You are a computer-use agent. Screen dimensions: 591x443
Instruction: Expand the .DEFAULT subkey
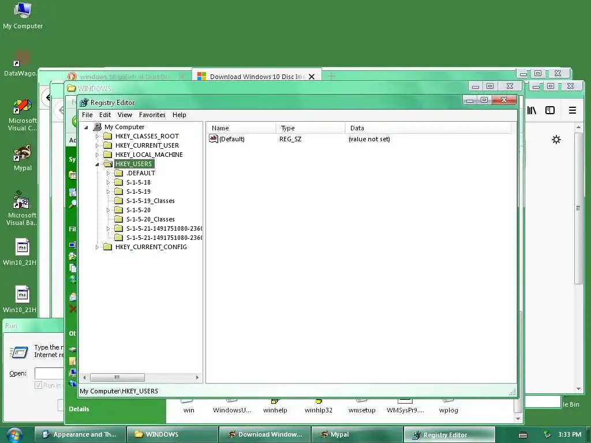pos(108,173)
